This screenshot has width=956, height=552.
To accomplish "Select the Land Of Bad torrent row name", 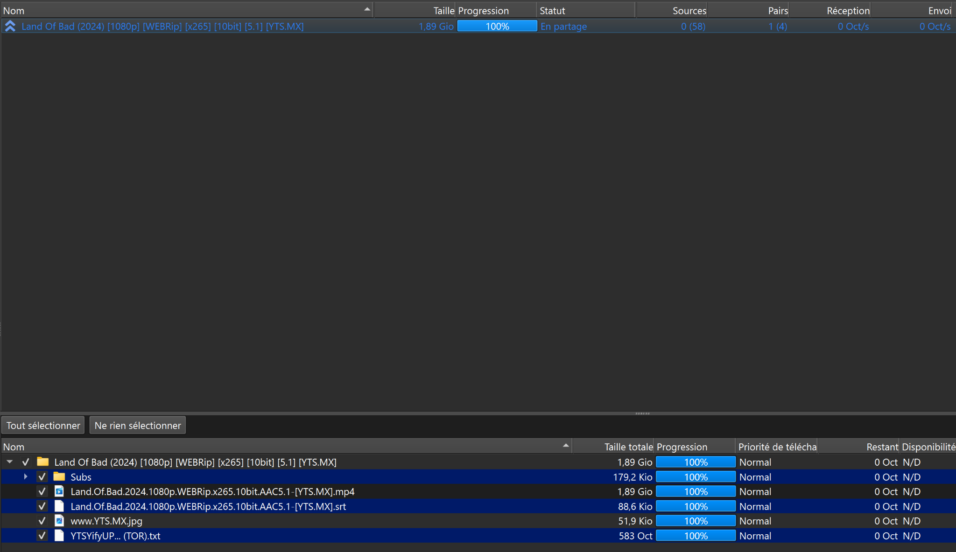I will tap(162, 27).
